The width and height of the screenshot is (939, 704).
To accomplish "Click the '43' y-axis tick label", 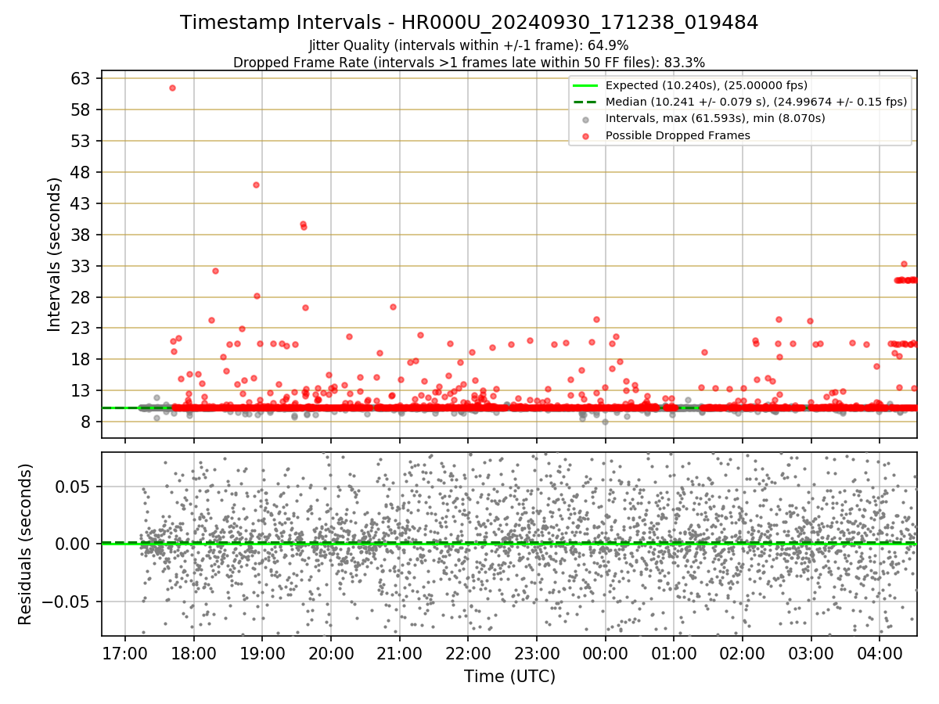I will pos(81,203).
